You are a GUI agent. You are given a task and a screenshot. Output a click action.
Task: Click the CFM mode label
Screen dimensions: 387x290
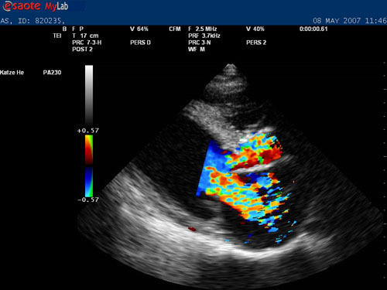pyautogui.click(x=175, y=29)
